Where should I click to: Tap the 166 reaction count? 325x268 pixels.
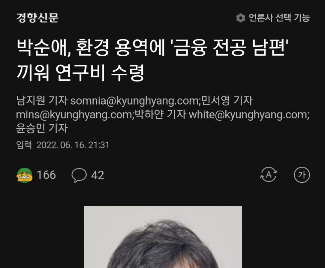[46, 175]
